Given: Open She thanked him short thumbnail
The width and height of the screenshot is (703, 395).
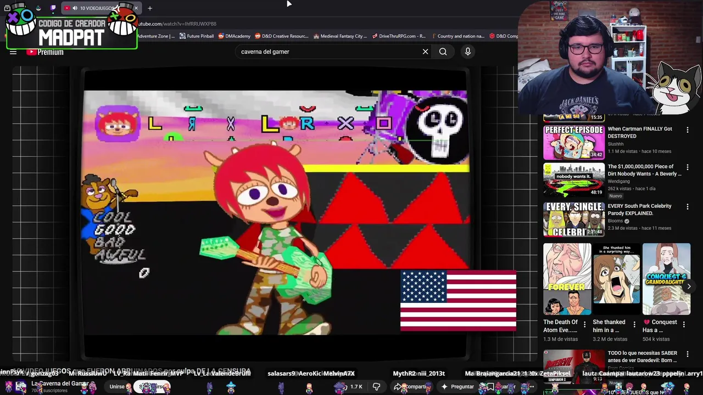Looking at the screenshot, I should [x=616, y=278].
